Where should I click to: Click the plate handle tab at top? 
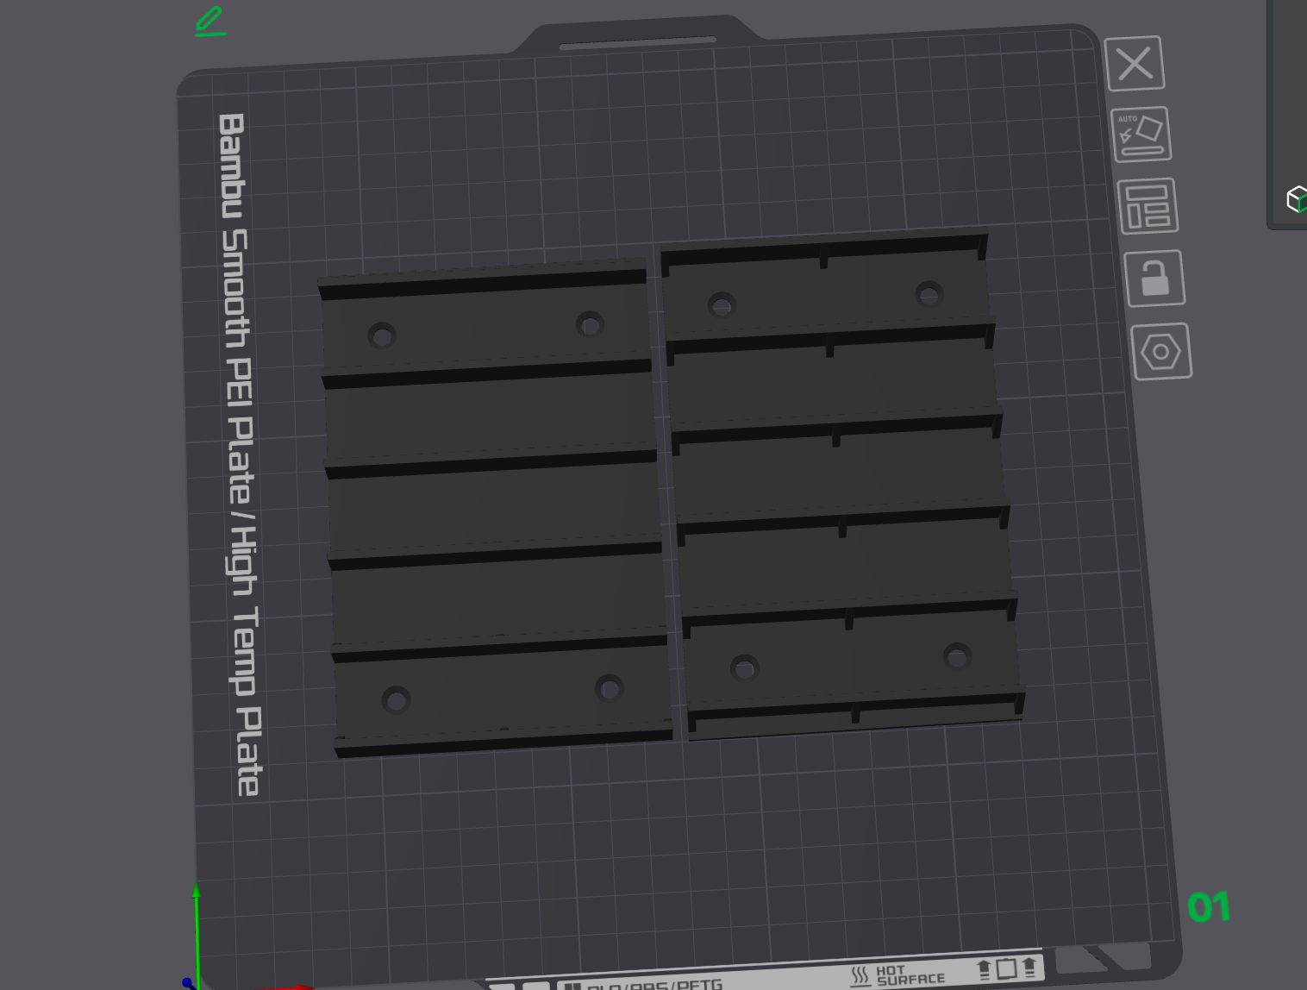(638, 42)
